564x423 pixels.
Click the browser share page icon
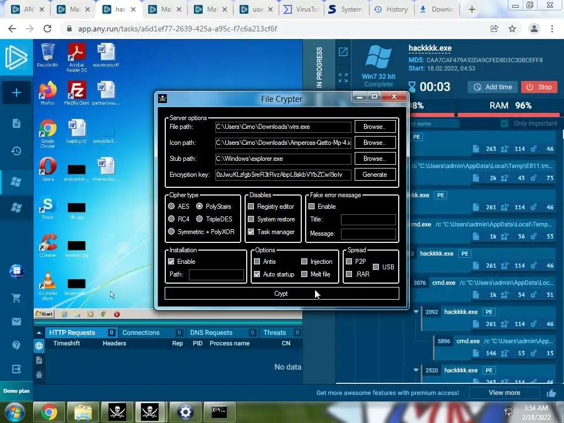(494, 29)
